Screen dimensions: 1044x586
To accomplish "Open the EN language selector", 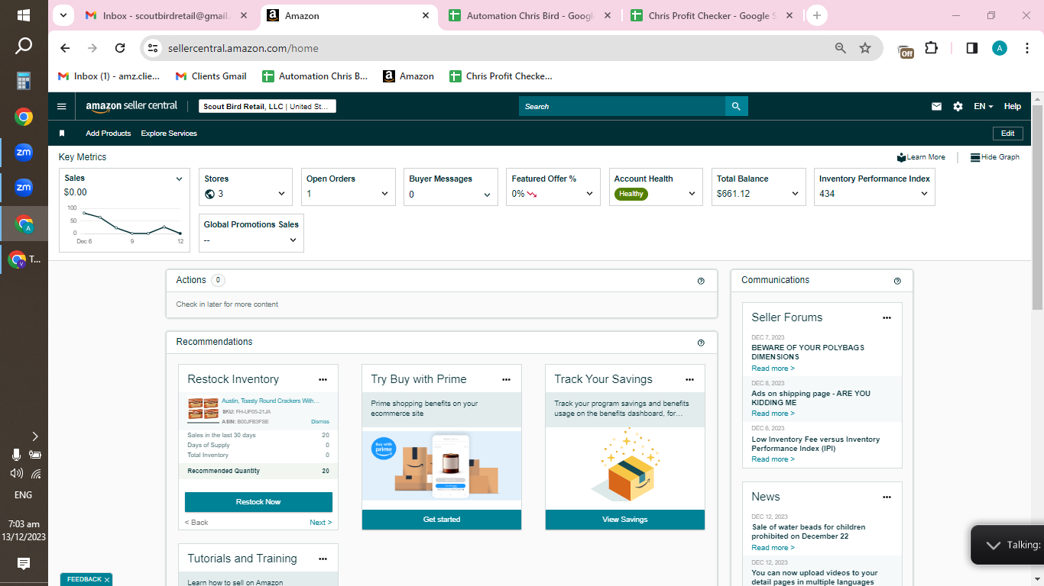I will 984,107.
